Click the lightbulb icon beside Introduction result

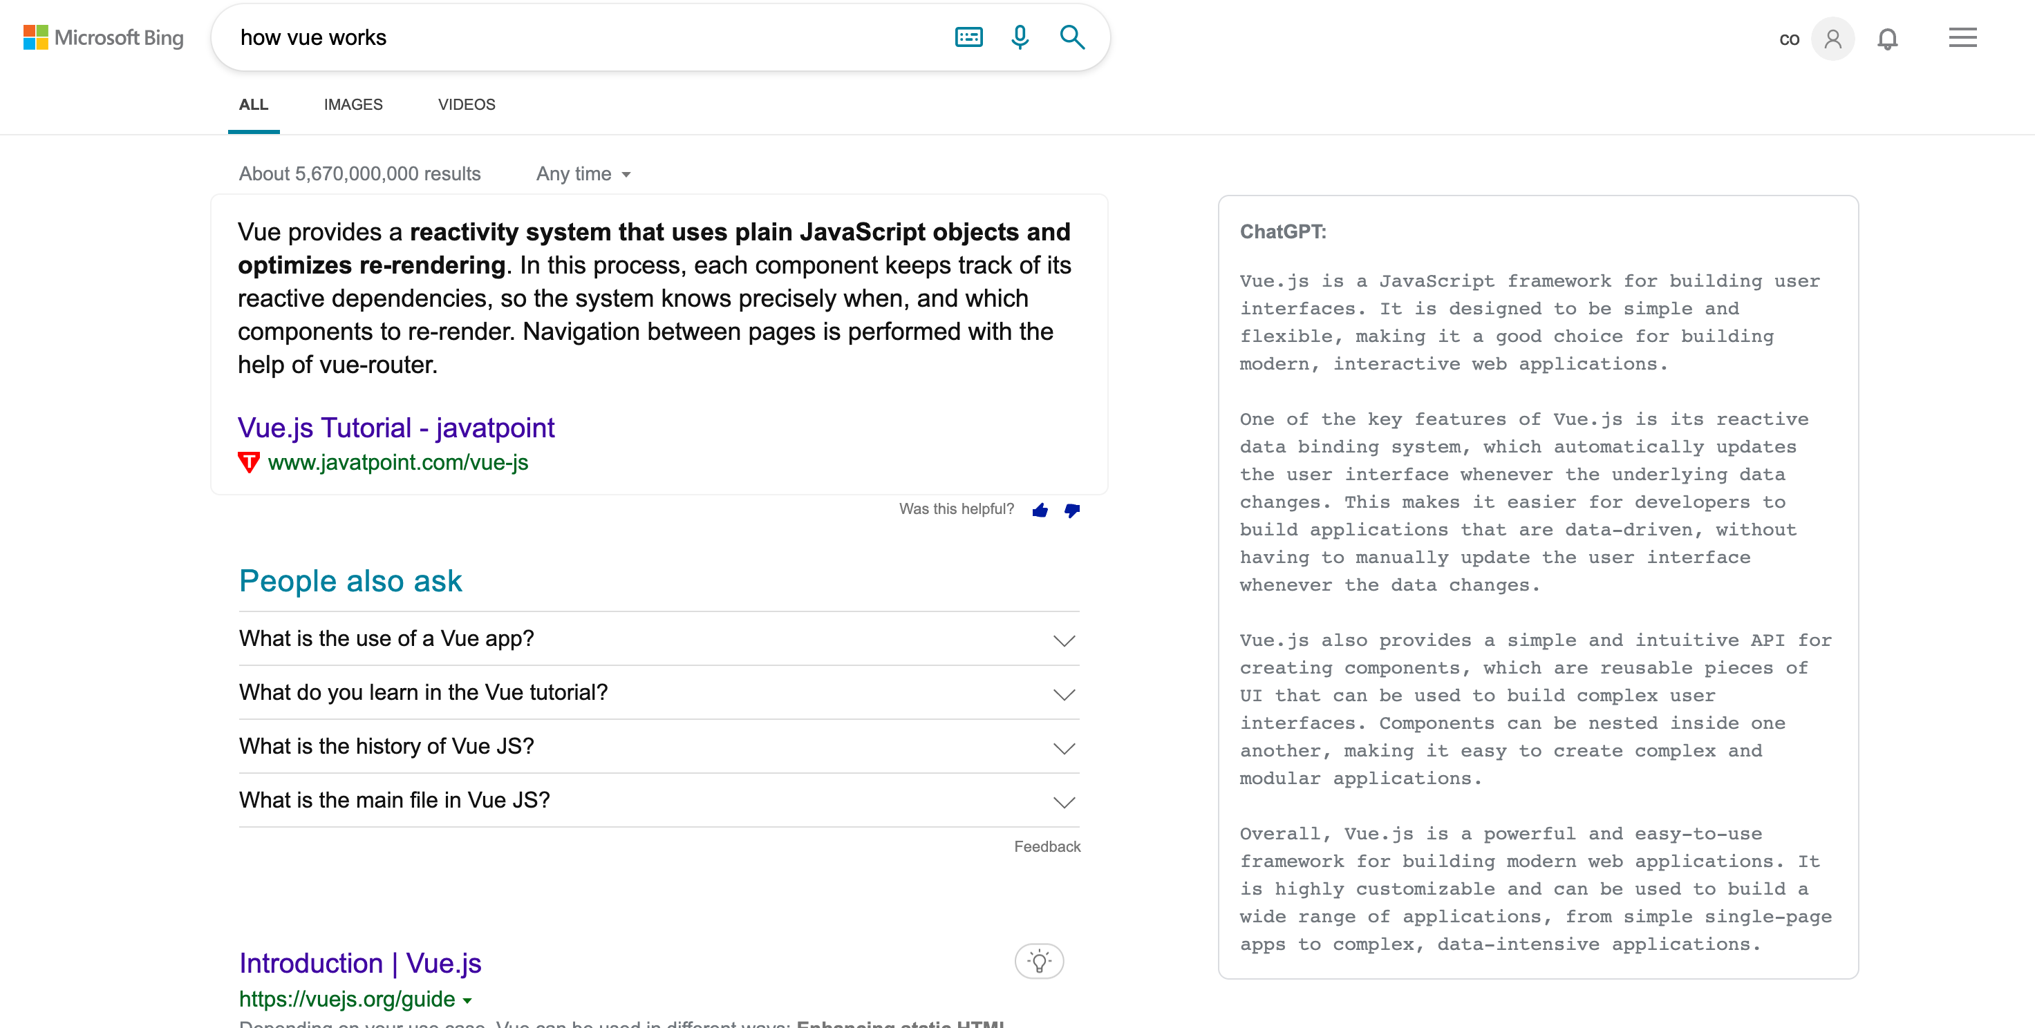(x=1038, y=961)
